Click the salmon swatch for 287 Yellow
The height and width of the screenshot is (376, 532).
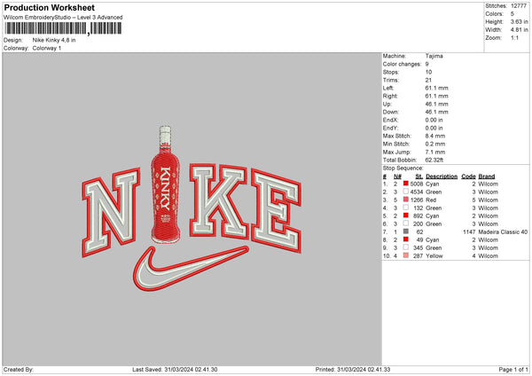405,255
